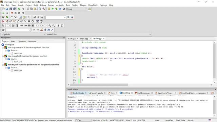
Task: Click the Build gear icon
Action: [x=49, y=9]
